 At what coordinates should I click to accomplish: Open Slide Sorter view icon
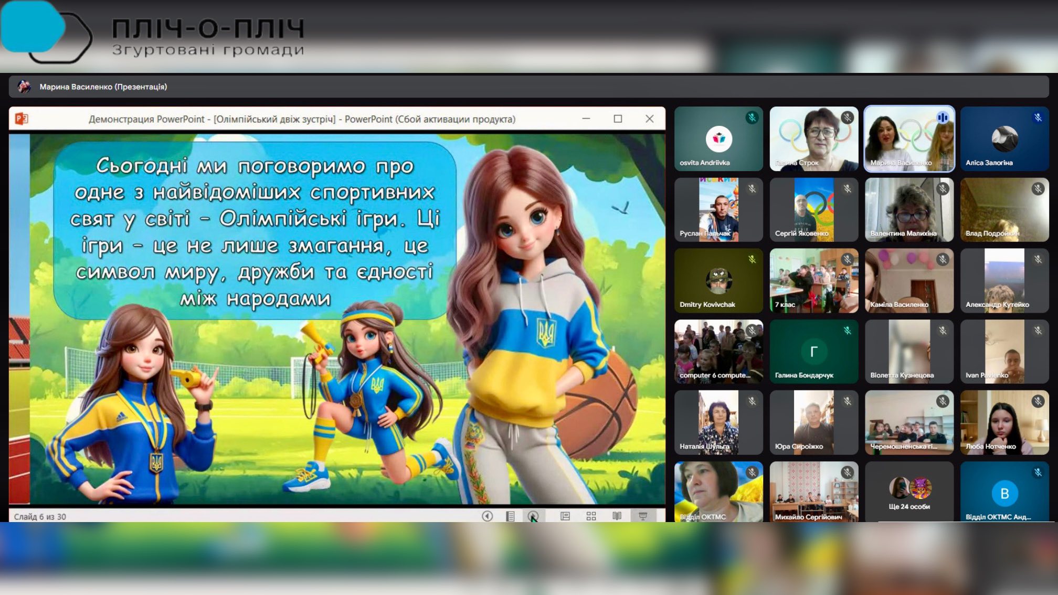click(x=591, y=516)
